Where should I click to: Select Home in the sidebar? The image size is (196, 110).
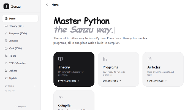click(20, 18)
